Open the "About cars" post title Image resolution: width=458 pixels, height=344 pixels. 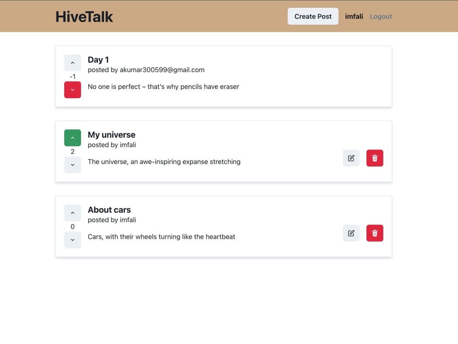(x=109, y=210)
